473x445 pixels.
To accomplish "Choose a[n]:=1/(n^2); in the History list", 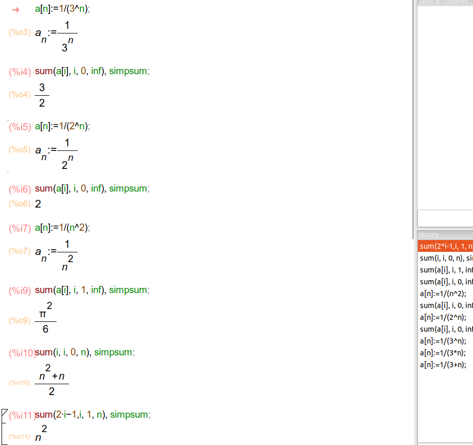I will tap(443, 294).
